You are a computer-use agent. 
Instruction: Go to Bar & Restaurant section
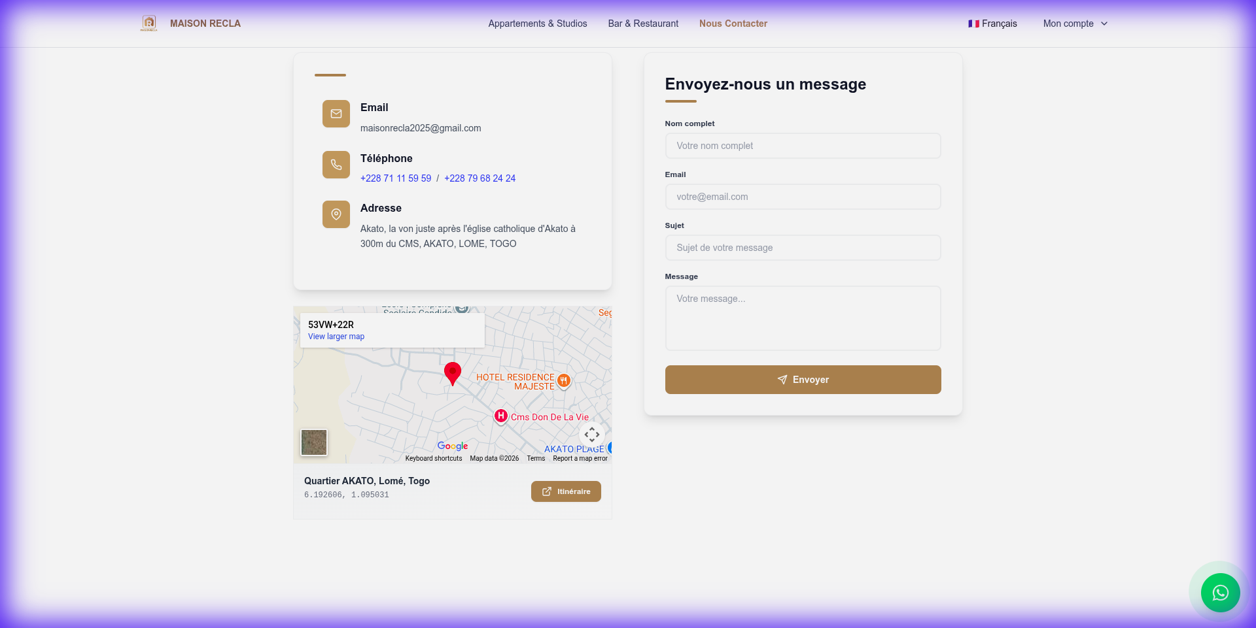pyautogui.click(x=642, y=24)
